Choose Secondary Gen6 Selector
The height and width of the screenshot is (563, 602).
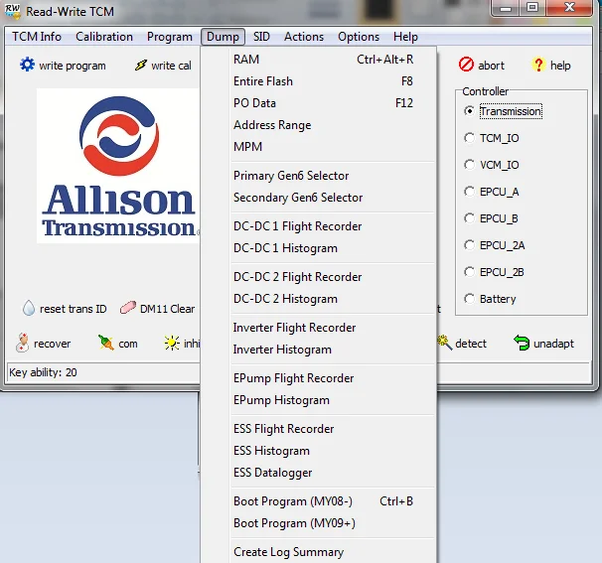point(319,198)
